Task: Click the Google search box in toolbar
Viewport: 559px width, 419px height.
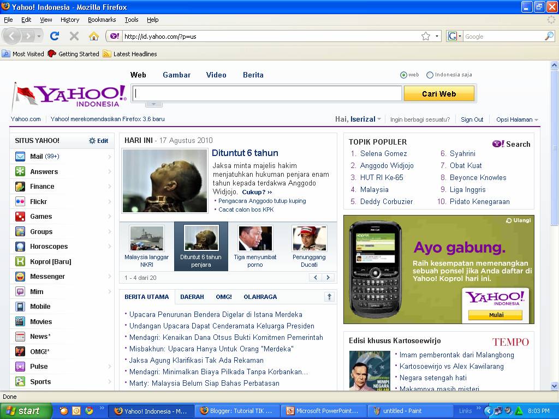Action: click(504, 37)
